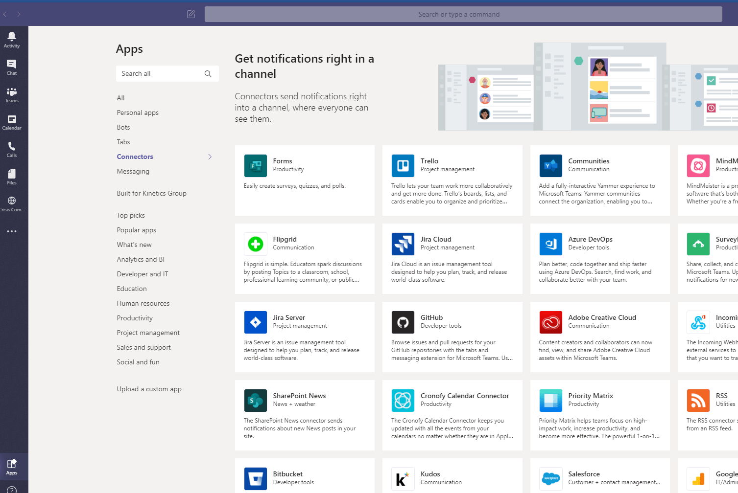The width and height of the screenshot is (738, 493).
Task: Click Upload a custom app link
Action: tap(149, 389)
